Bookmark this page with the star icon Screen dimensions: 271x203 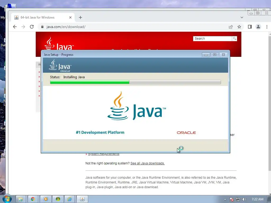pyautogui.click(x=239, y=27)
